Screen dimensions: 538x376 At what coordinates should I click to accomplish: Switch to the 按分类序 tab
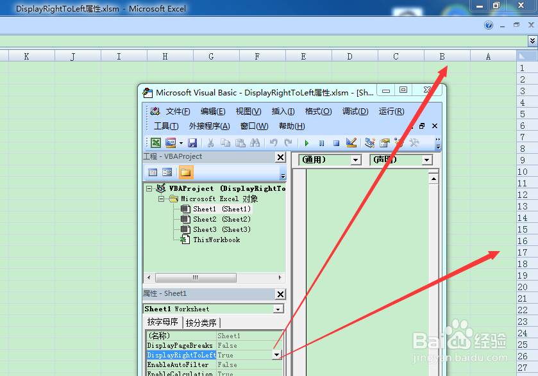201,322
